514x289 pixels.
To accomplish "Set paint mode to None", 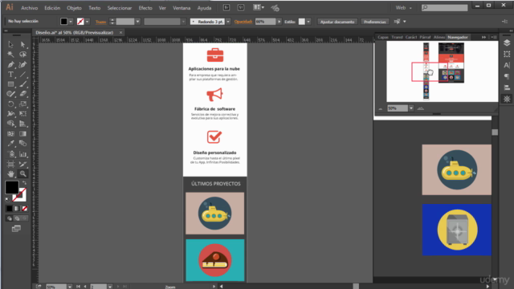I will click(25, 209).
